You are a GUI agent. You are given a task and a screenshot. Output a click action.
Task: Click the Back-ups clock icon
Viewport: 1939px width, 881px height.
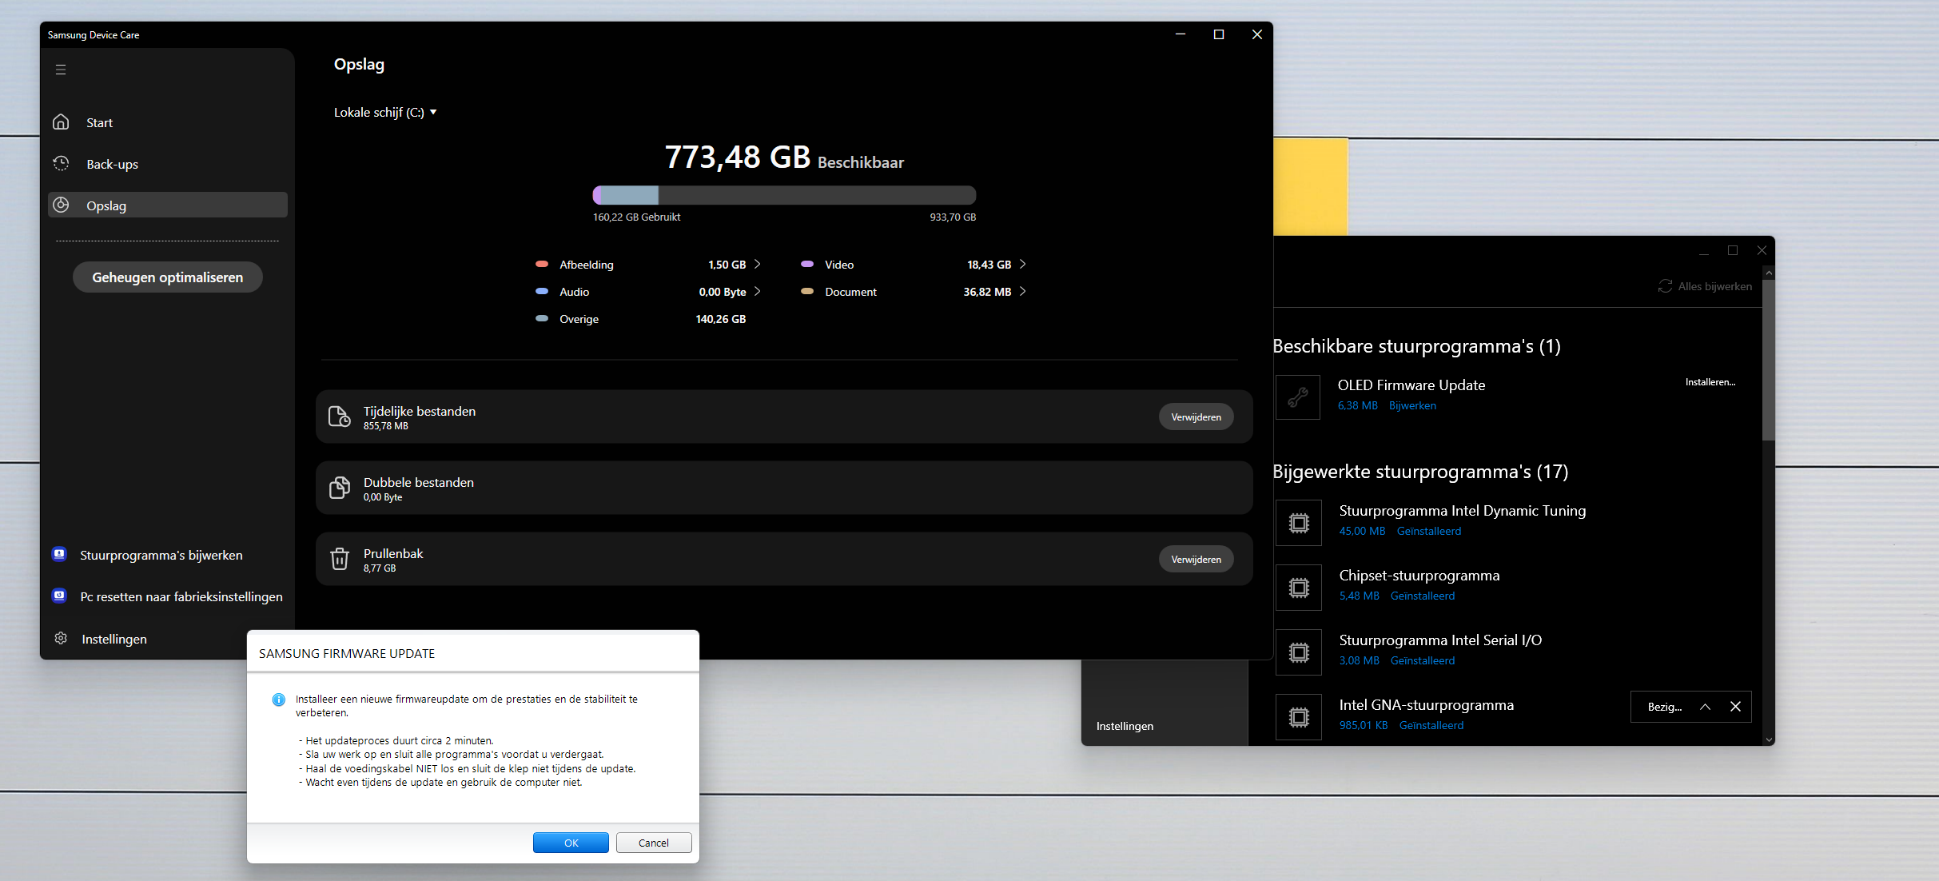coord(61,163)
